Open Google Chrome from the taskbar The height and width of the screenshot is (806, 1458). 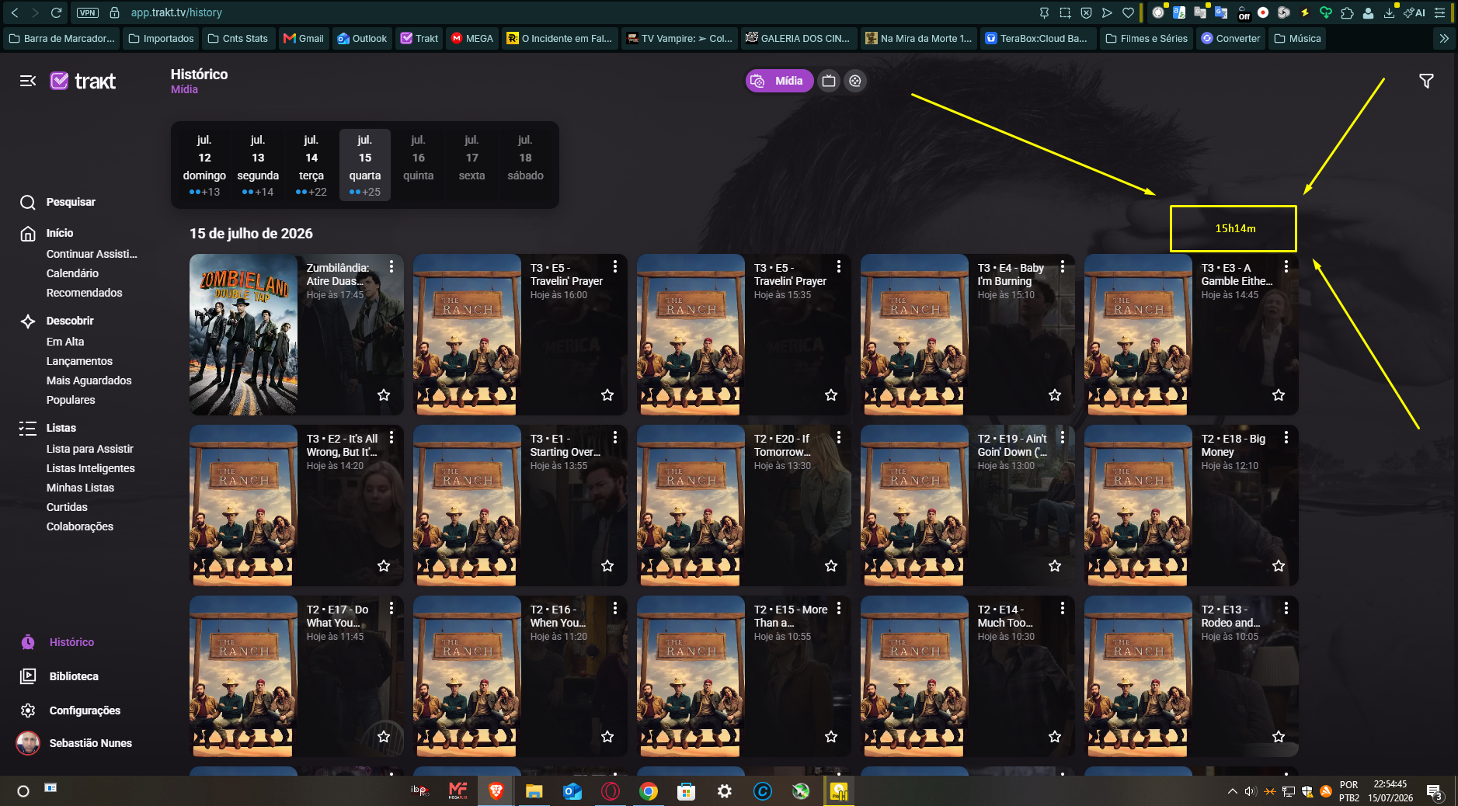(x=649, y=791)
